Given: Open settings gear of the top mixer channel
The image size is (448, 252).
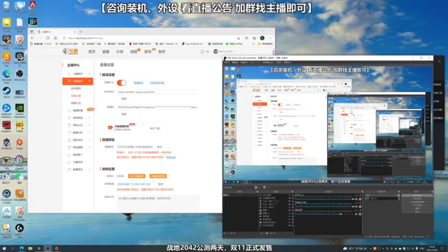Looking at the screenshot, I should pos(360,199).
